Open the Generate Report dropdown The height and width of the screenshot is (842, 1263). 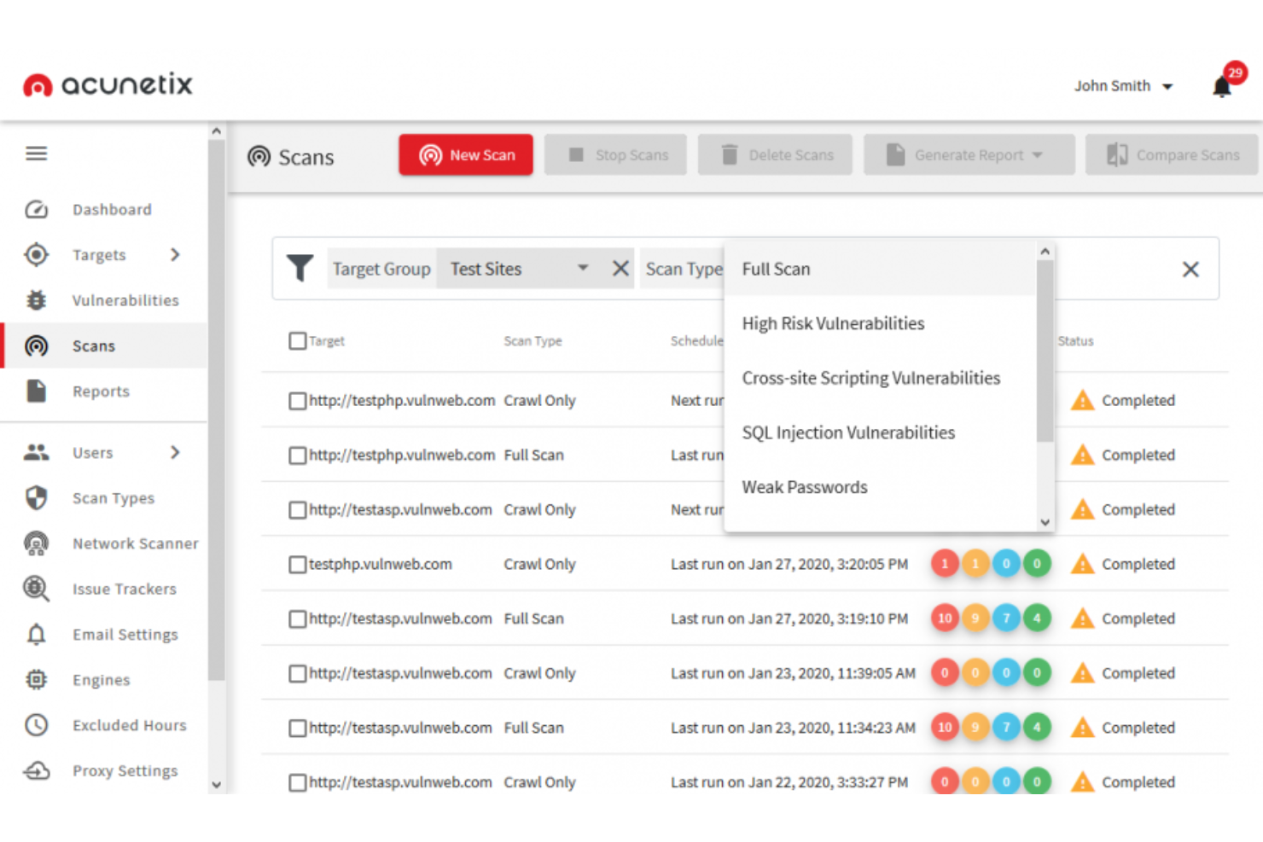969,154
